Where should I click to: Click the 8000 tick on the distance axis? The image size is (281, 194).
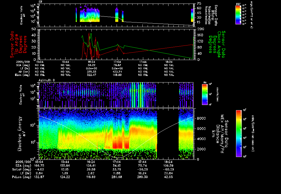[201, 118]
